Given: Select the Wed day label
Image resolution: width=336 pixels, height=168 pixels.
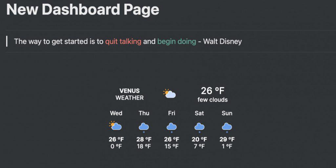Looking at the screenshot, I should tap(116, 113).
